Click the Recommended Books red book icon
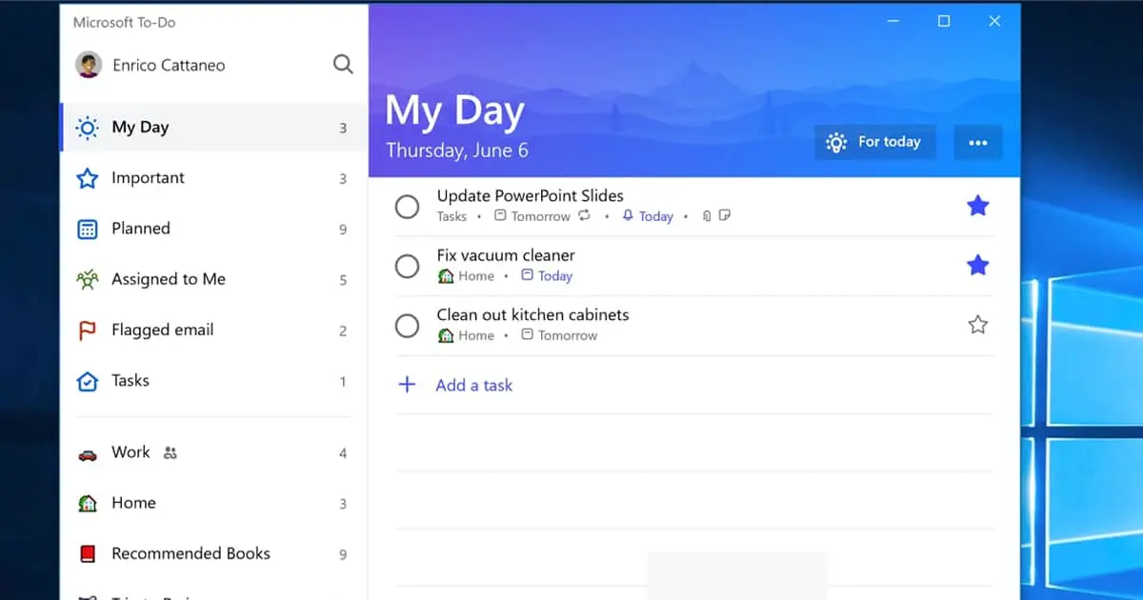The width and height of the screenshot is (1143, 600). pyautogui.click(x=88, y=554)
